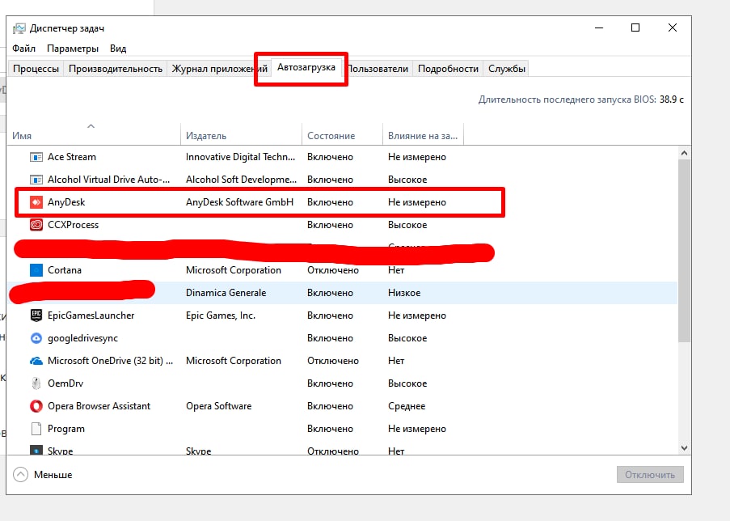The height and width of the screenshot is (521, 730).
Task: Click the BIOS time value 38.9 с
Action: 671,100
